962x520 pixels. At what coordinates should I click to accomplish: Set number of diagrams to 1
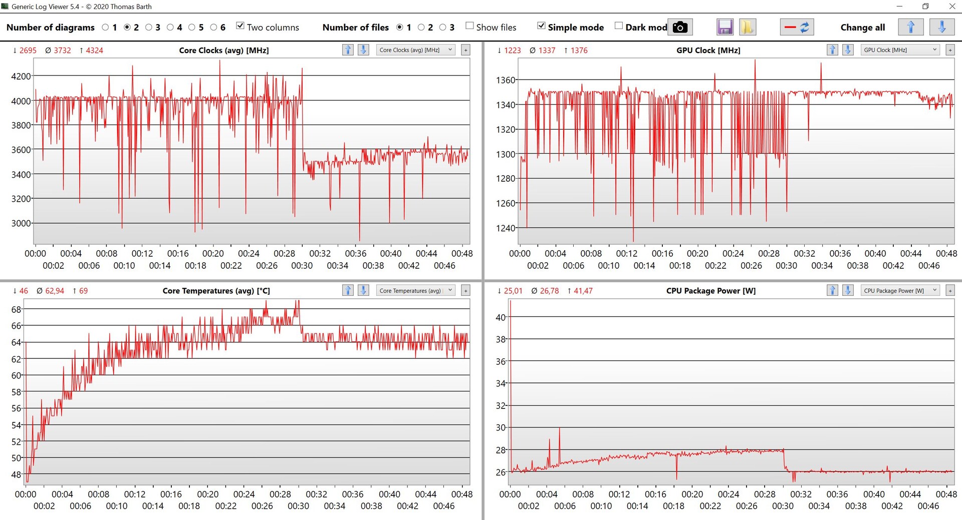click(105, 28)
